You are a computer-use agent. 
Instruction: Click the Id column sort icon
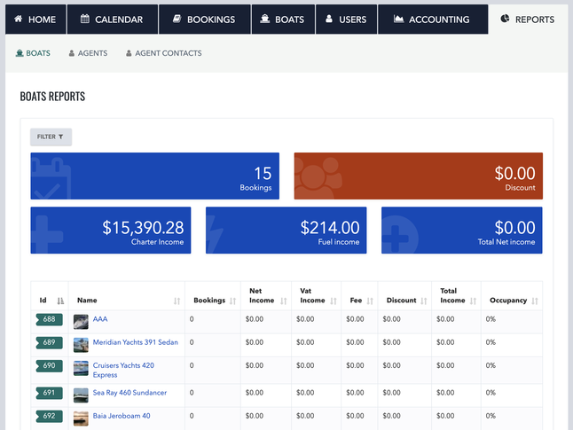point(60,301)
